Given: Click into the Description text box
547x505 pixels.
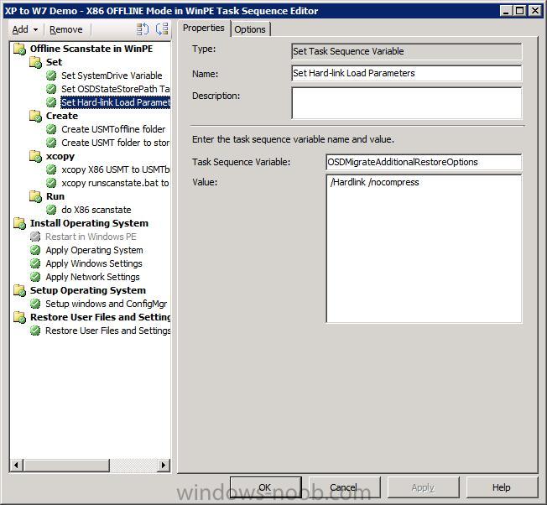Looking at the screenshot, I should coord(406,103).
